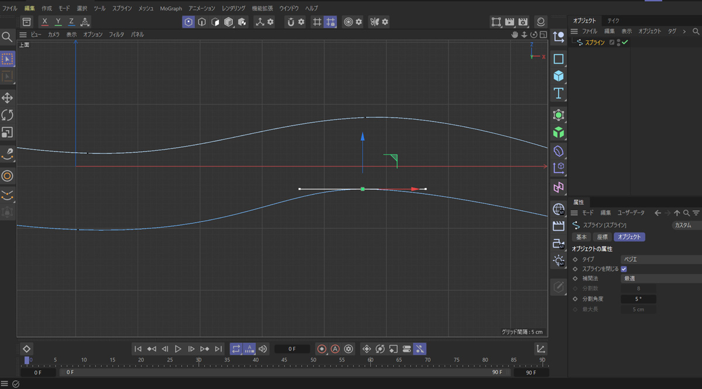Switch to the 座標 attribute tab
The width and height of the screenshot is (702, 389).
(601, 237)
